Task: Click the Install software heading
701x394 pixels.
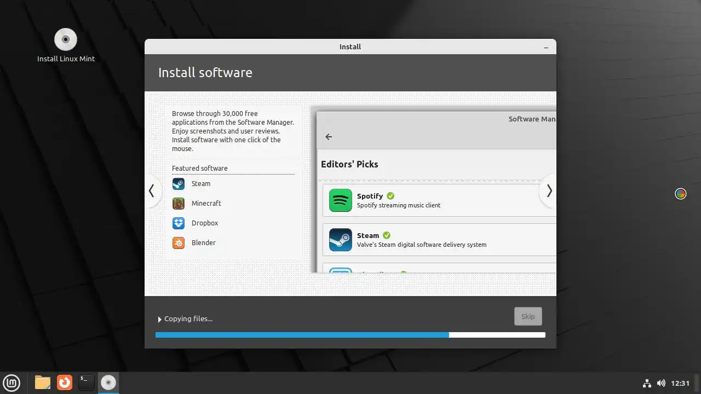Action: pos(205,73)
